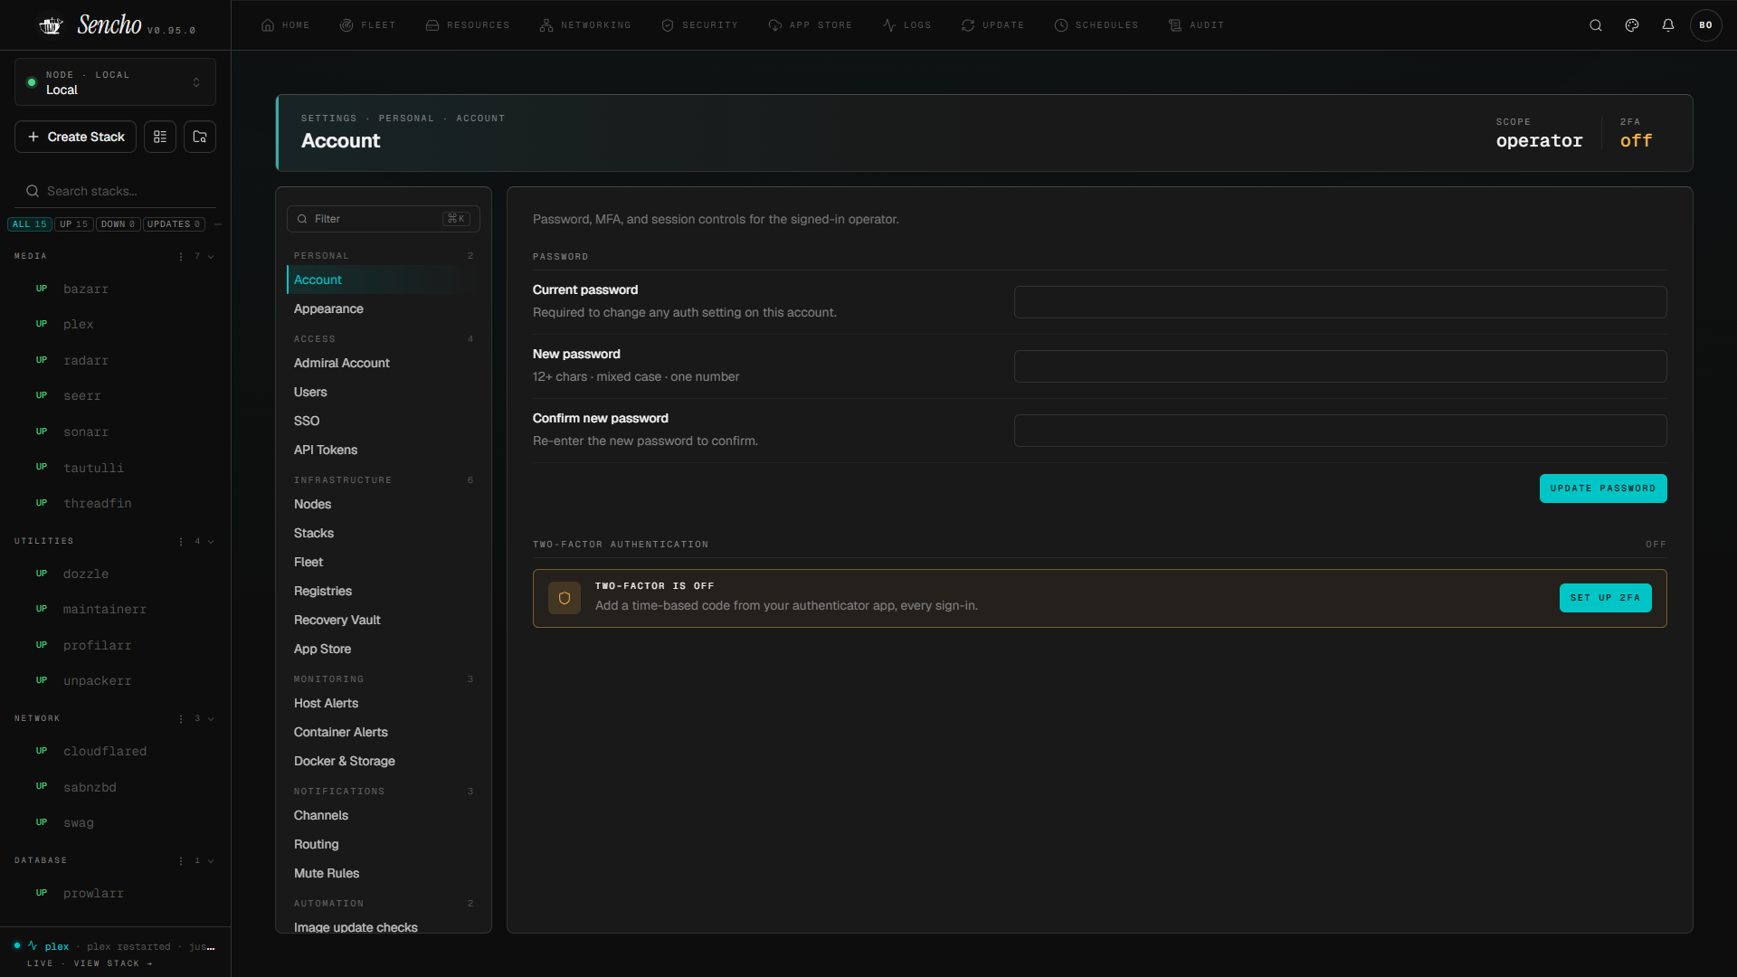
Task: Go to Home in top navigation
Action: [x=285, y=25]
